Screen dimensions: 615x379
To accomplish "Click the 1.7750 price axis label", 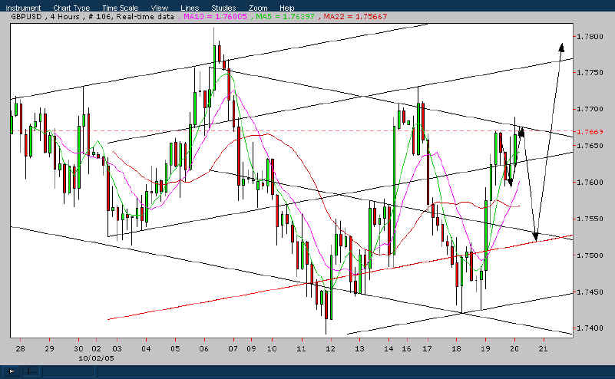I will tap(590, 73).
